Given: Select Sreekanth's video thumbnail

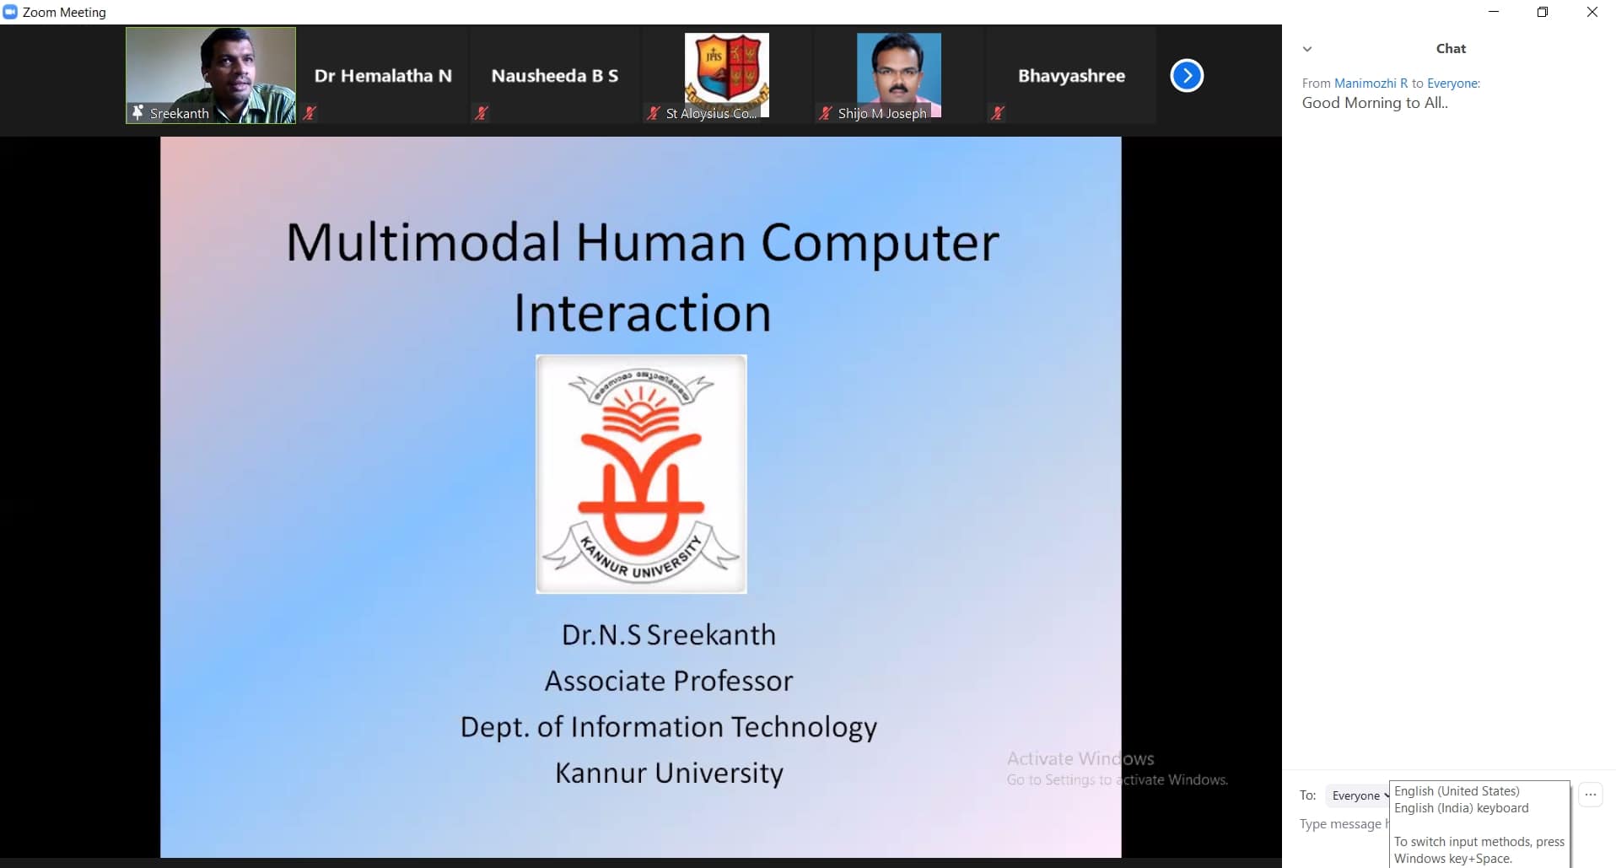Looking at the screenshot, I should pos(211,75).
